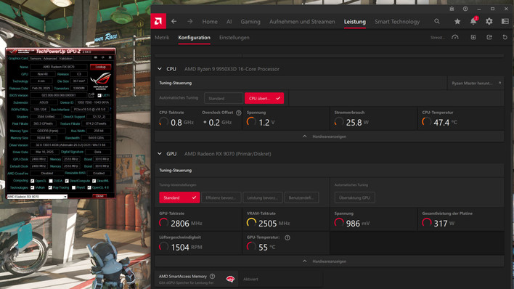514x289 pixels.
Task: Open AMD SmartAccess Memory help icon
Action: (x=212, y=276)
